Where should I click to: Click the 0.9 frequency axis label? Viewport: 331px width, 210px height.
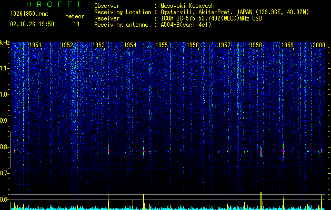click(x=4, y=121)
